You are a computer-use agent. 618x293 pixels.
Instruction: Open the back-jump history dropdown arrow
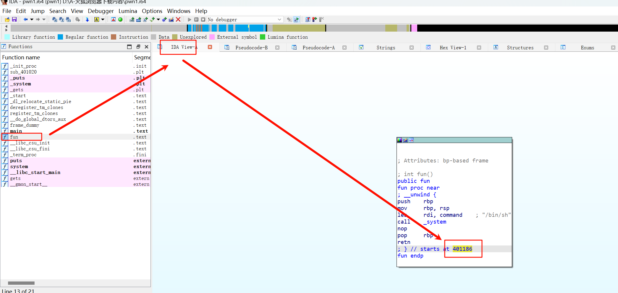tap(32, 19)
